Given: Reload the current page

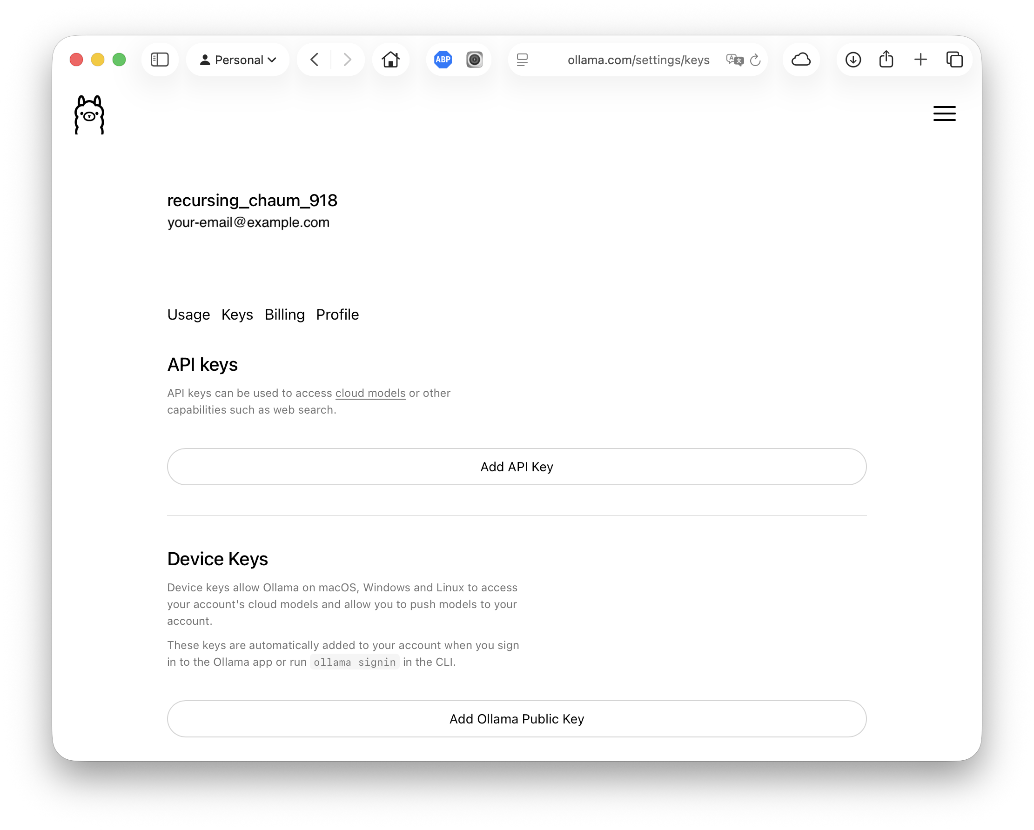Looking at the screenshot, I should (x=755, y=60).
